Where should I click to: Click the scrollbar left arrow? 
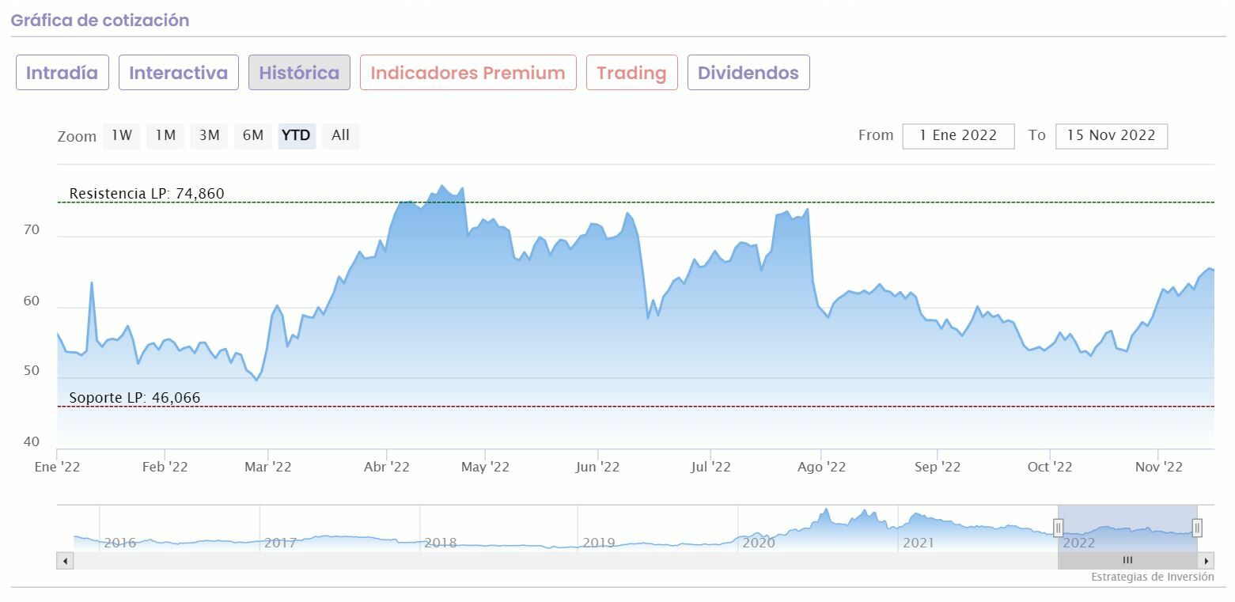[65, 561]
